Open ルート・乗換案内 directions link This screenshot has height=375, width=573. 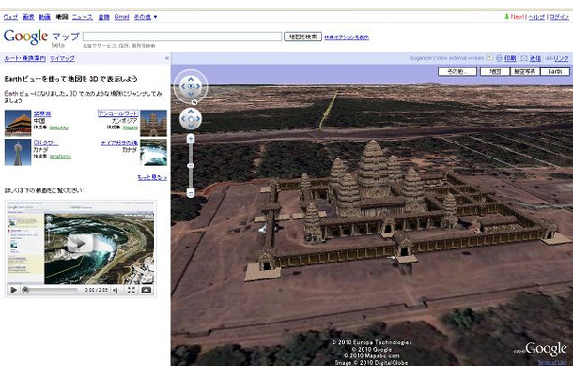tap(24, 58)
